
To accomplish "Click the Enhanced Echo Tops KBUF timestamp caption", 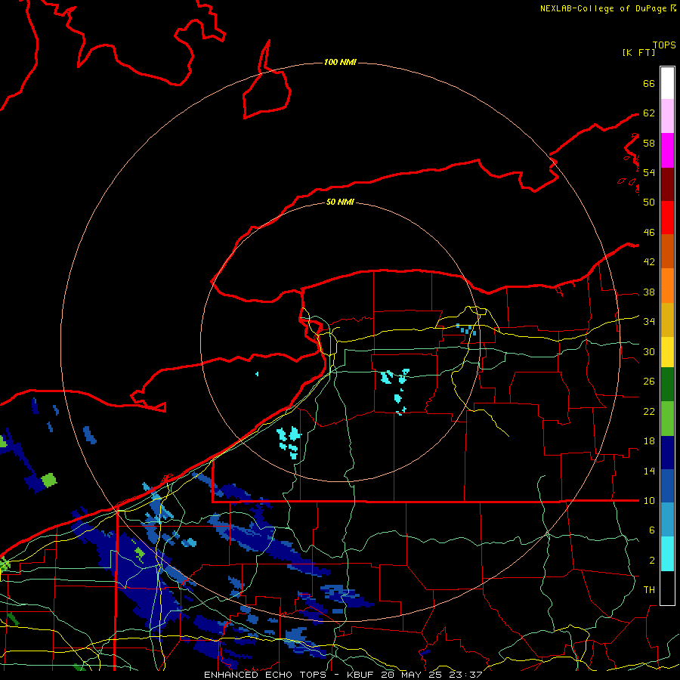I will (x=343, y=675).
